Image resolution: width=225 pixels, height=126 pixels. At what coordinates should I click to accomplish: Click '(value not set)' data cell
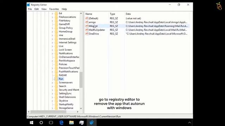(x=133, y=18)
